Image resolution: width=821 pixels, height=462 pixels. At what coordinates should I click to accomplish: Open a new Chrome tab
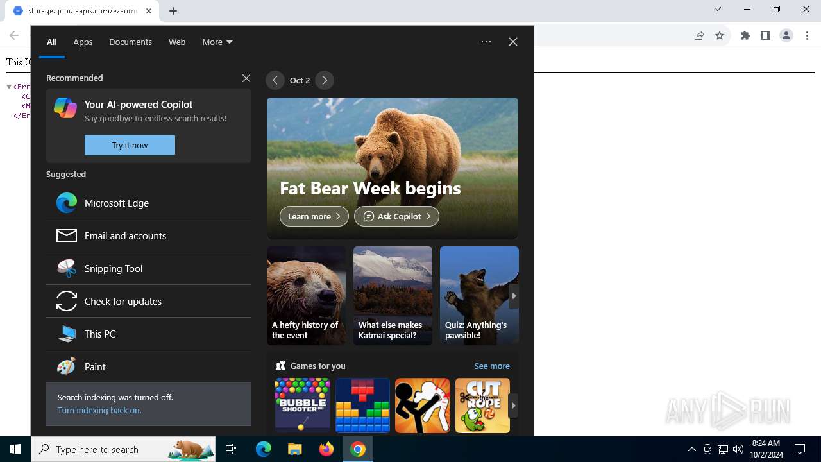click(x=173, y=11)
